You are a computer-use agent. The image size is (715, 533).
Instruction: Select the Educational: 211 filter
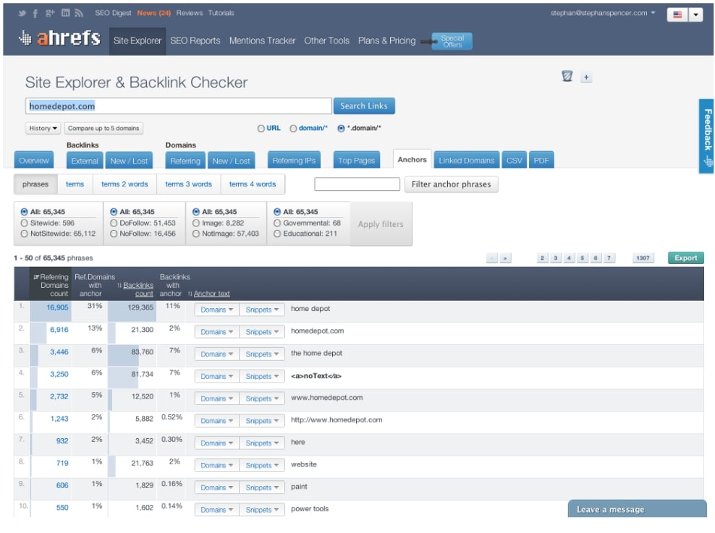pyautogui.click(x=277, y=234)
